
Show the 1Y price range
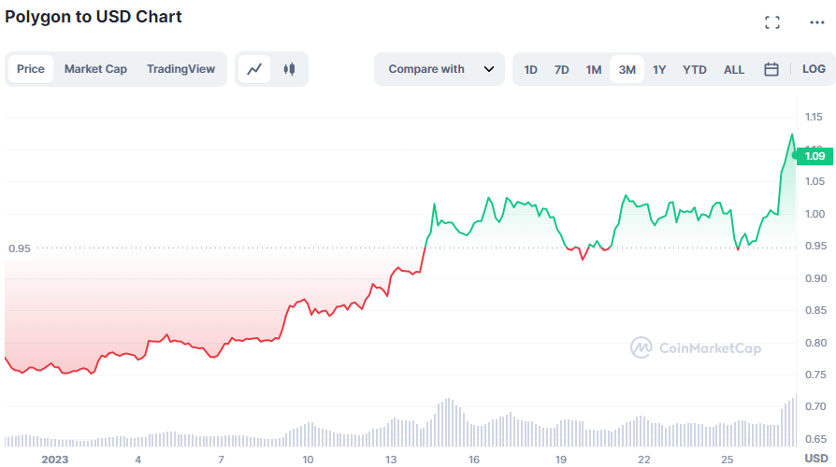coord(659,69)
